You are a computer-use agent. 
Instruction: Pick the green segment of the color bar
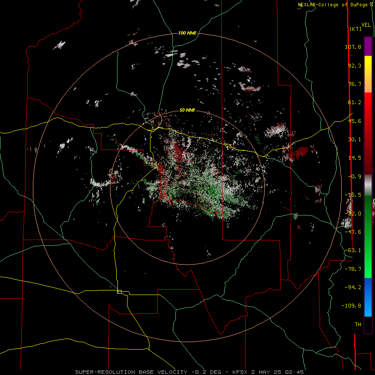point(368,237)
